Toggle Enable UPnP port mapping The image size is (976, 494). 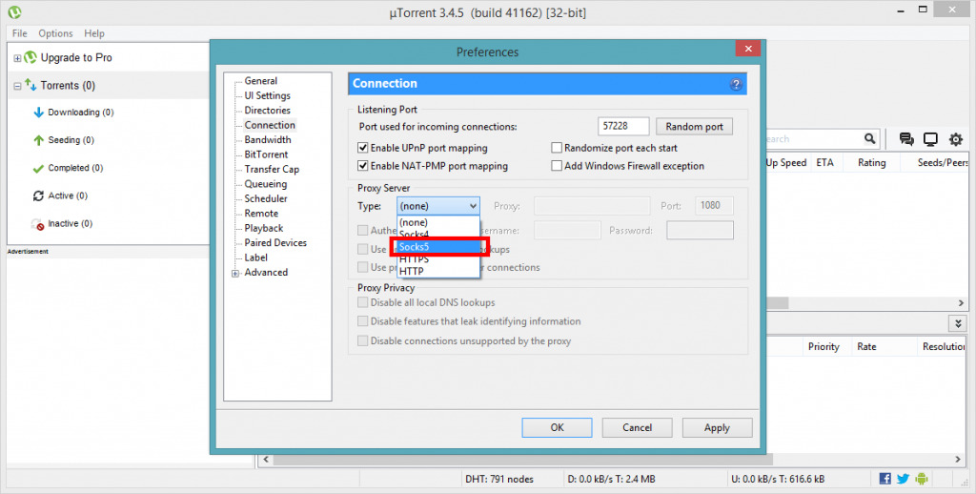[363, 148]
